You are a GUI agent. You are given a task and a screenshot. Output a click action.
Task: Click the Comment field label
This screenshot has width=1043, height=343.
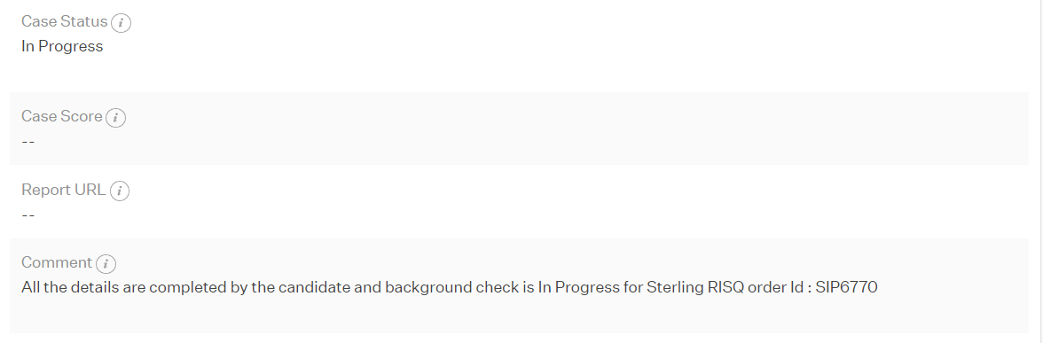click(57, 262)
